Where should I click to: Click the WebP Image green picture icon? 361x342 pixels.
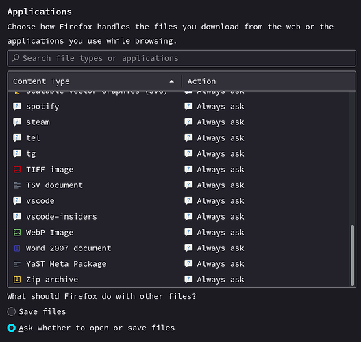17,233
